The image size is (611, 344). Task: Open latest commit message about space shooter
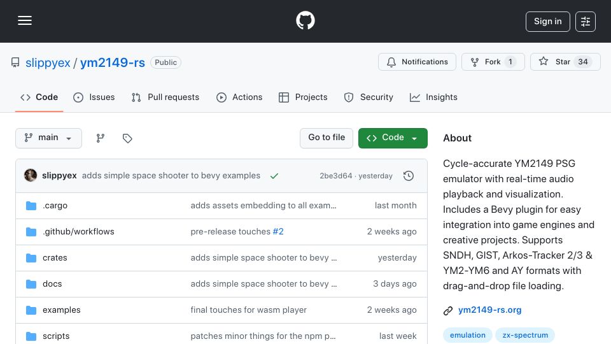coord(171,176)
